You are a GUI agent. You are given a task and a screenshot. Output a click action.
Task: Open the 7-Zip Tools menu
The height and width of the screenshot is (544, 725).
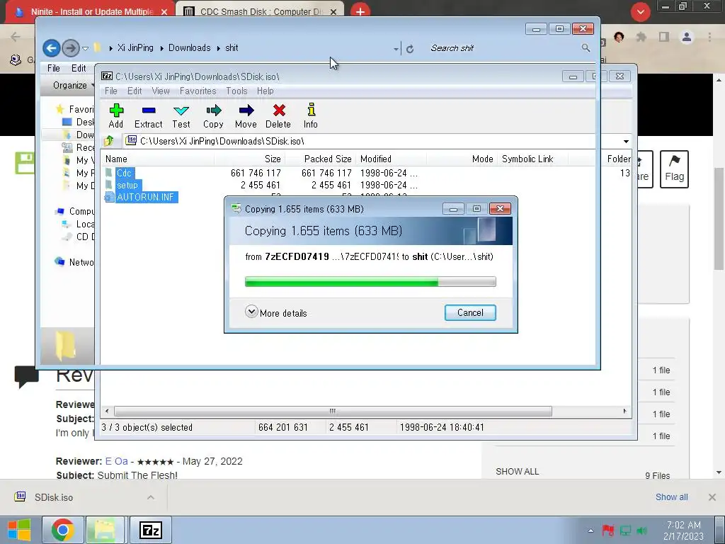pyautogui.click(x=236, y=91)
